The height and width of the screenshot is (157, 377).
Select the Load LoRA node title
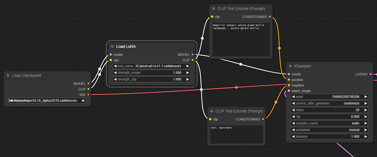[126, 46]
